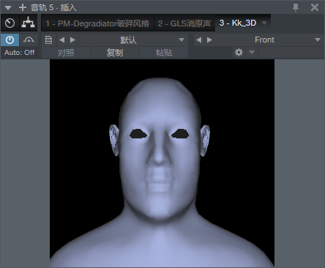Open Kk_3D tab dropdown arrow
The width and height of the screenshot is (325, 268).
click(264, 23)
